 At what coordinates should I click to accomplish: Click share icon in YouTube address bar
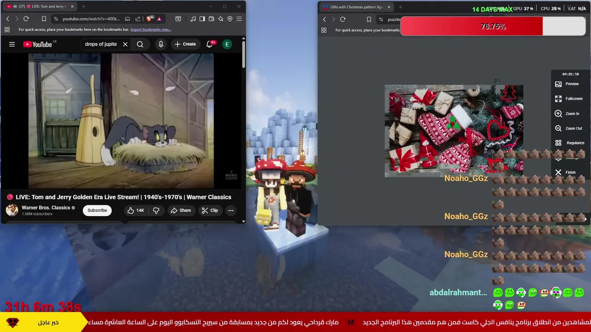click(x=138, y=19)
